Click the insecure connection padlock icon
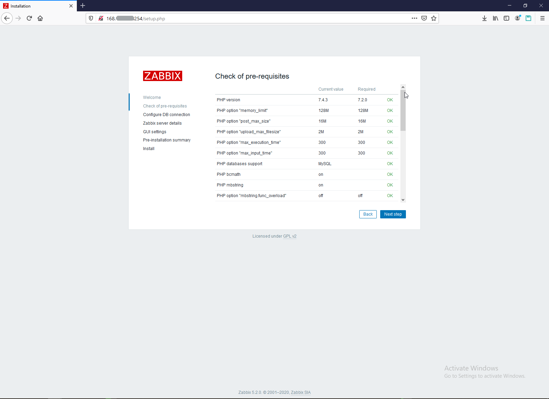This screenshot has height=399, width=549. 101,18
